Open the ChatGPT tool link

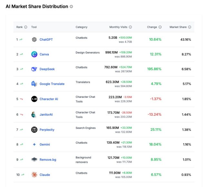(x=46, y=40)
